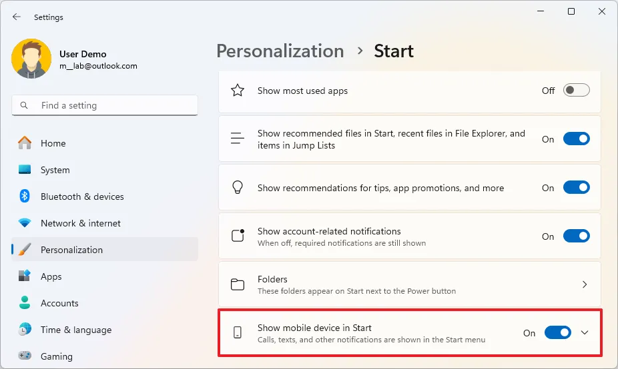This screenshot has width=618, height=369.
Task: Select the System sidebar item
Action: tap(105, 170)
